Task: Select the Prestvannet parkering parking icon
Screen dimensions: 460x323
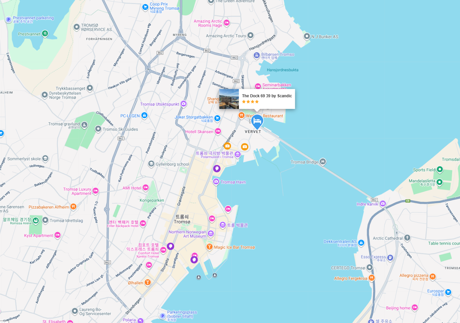Action: [x=9, y=20]
